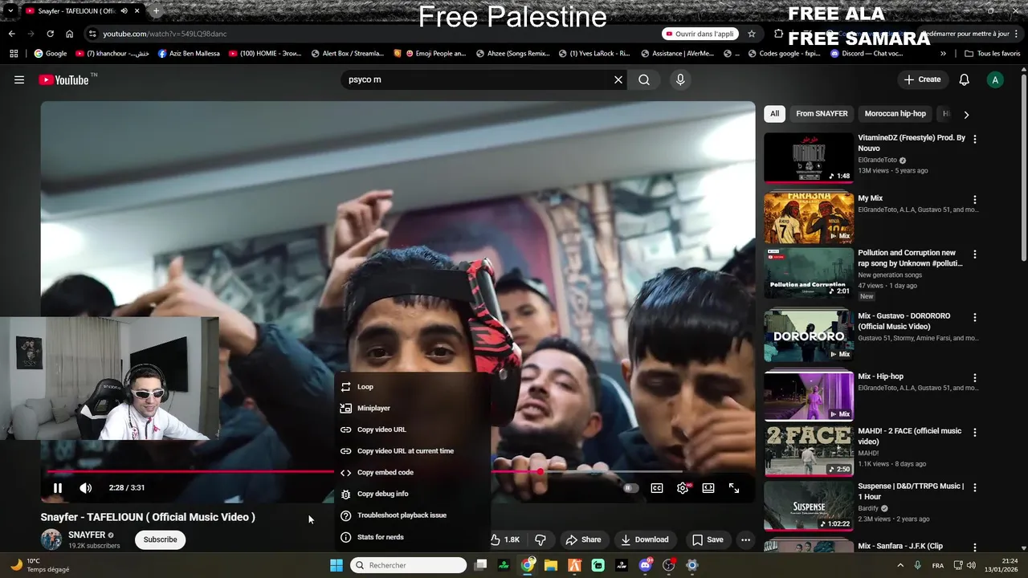Open more actions ellipsis below video

[x=745, y=539]
